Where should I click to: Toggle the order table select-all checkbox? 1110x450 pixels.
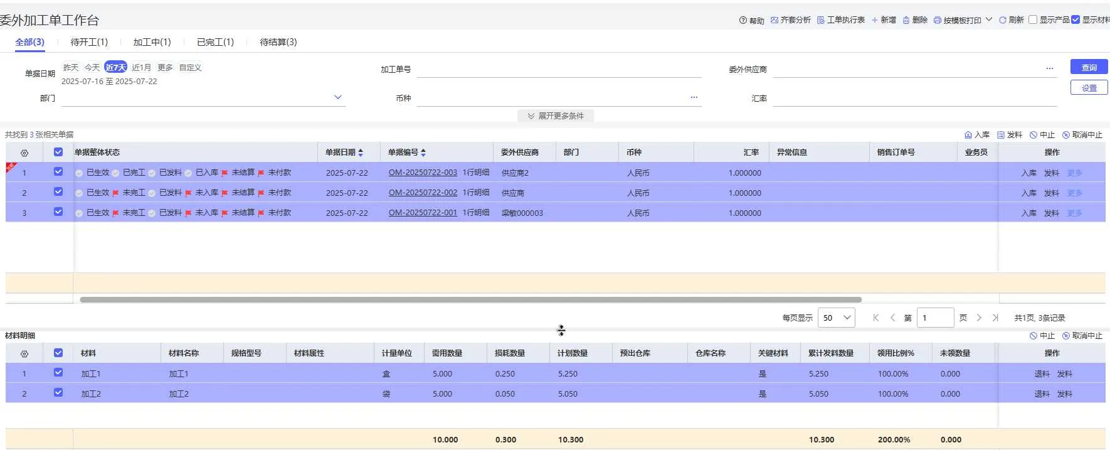[x=58, y=152]
